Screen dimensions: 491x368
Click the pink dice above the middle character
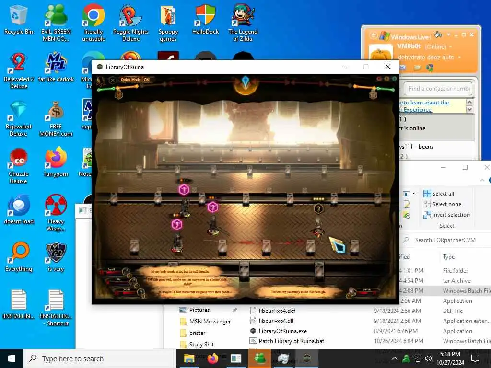212,207
